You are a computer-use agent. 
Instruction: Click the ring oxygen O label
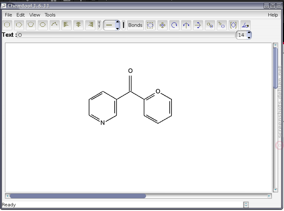click(158, 91)
